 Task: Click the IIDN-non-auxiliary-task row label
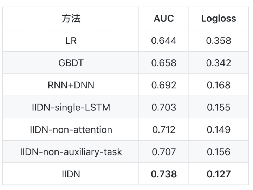pos(71,152)
